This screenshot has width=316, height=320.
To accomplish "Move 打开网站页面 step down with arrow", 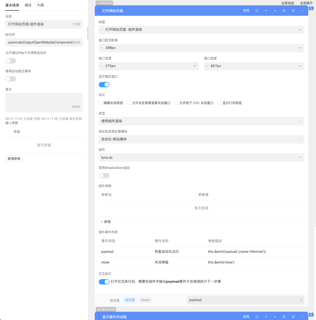I will click(x=275, y=11).
